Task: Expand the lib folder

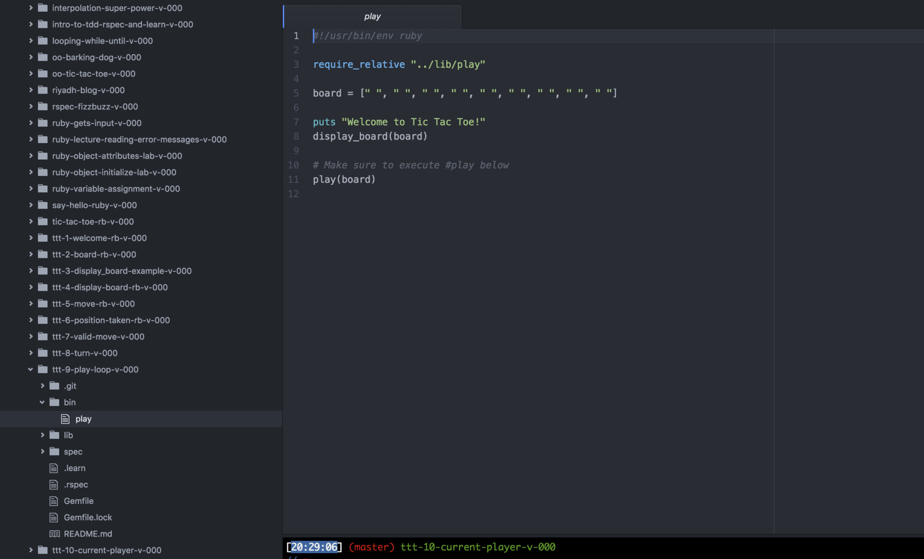Action: tap(42, 435)
